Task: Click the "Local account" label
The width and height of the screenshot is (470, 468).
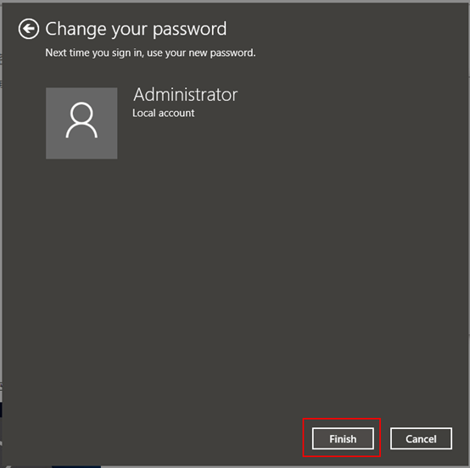Action: pyautogui.click(x=164, y=113)
